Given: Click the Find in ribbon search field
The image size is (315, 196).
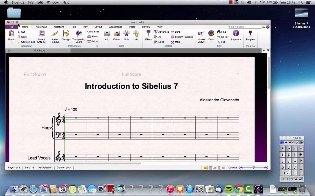Looking at the screenshot, I should tap(245, 27).
